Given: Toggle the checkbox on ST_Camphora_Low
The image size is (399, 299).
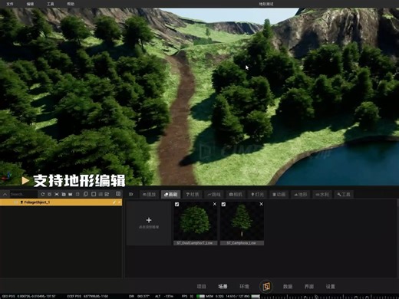Looking at the screenshot, I should pyautogui.click(x=223, y=204).
